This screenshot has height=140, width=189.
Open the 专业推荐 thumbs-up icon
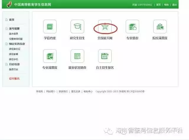pyautogui.click(x=132, y=27)
